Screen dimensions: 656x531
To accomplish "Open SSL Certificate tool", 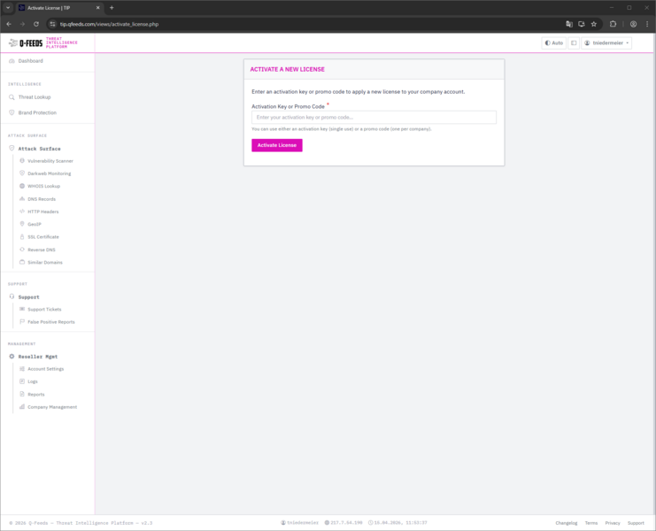I will [x=43, y=236].
